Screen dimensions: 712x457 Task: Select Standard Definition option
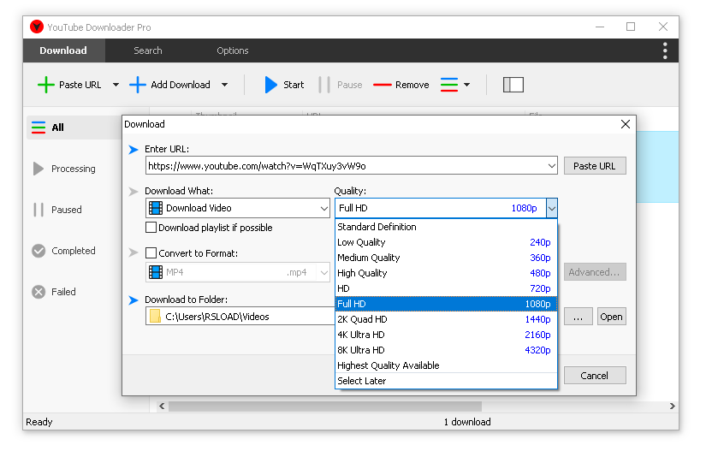pyautogui.click(x=446, y=227)
